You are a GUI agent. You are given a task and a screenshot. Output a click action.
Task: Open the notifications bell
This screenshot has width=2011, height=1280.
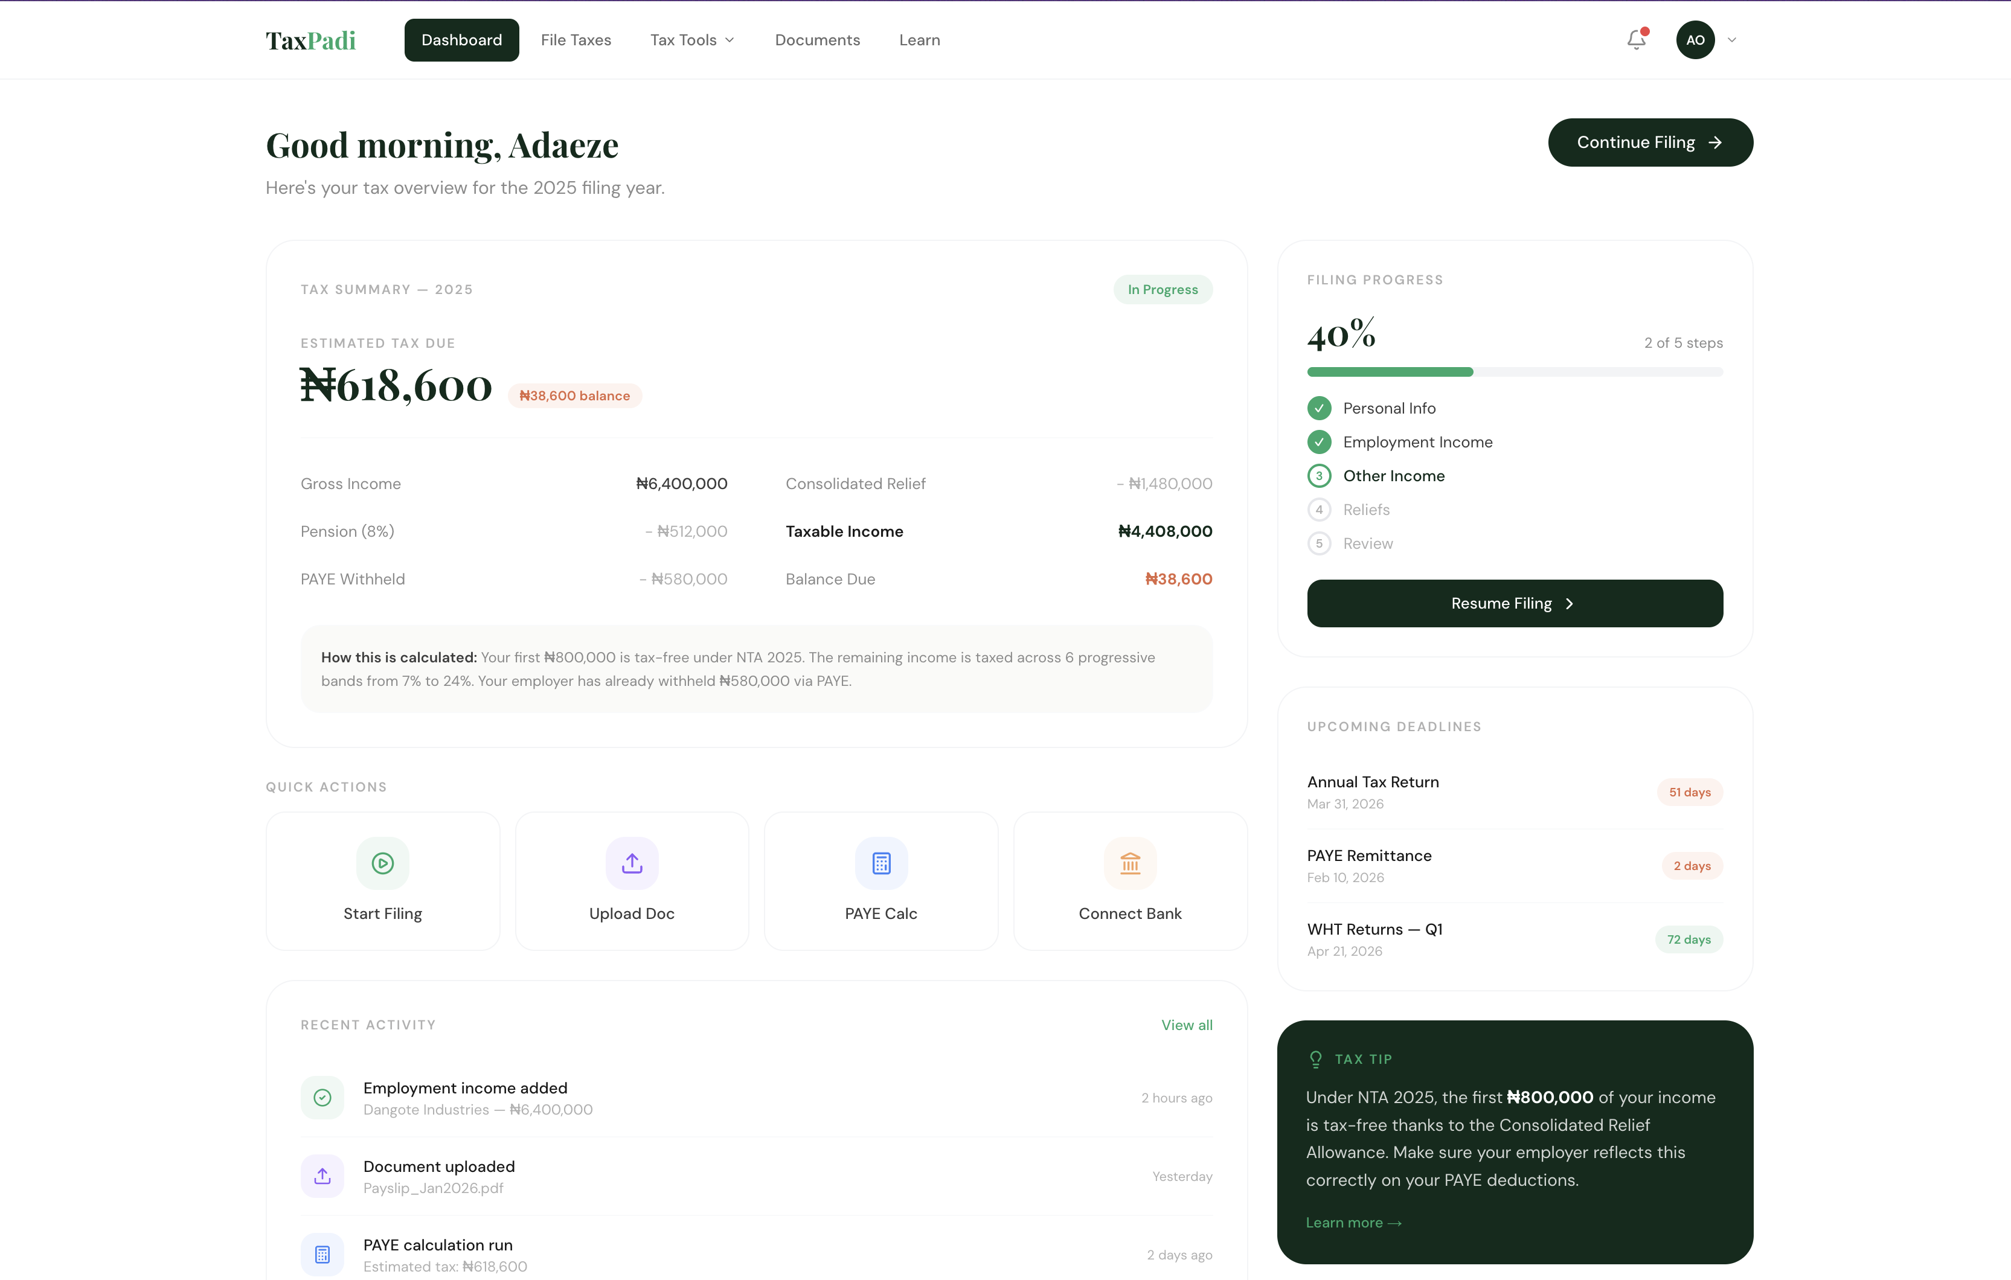tap(1636, 39)
